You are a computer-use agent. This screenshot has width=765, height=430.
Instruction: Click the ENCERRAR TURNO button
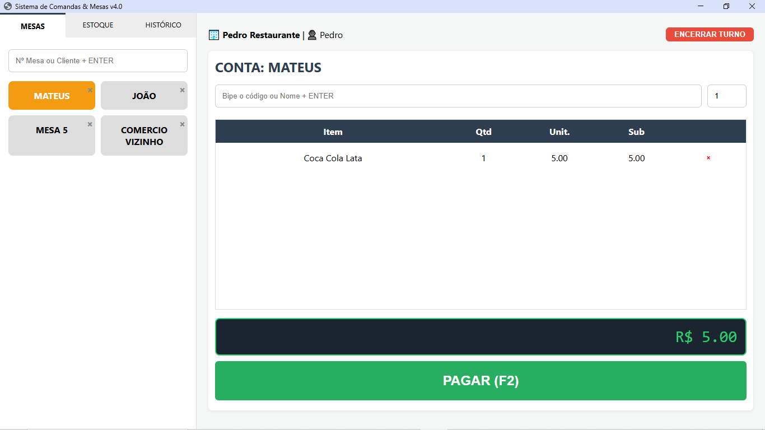coord(710,34)
